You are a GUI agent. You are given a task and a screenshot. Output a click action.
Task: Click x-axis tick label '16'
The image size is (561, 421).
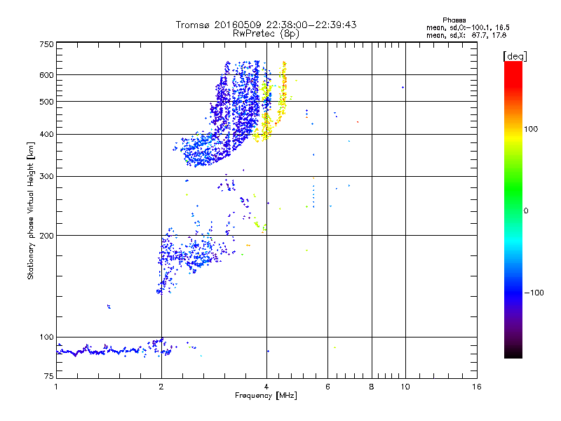pyautogui.click(x=477, y=387)
